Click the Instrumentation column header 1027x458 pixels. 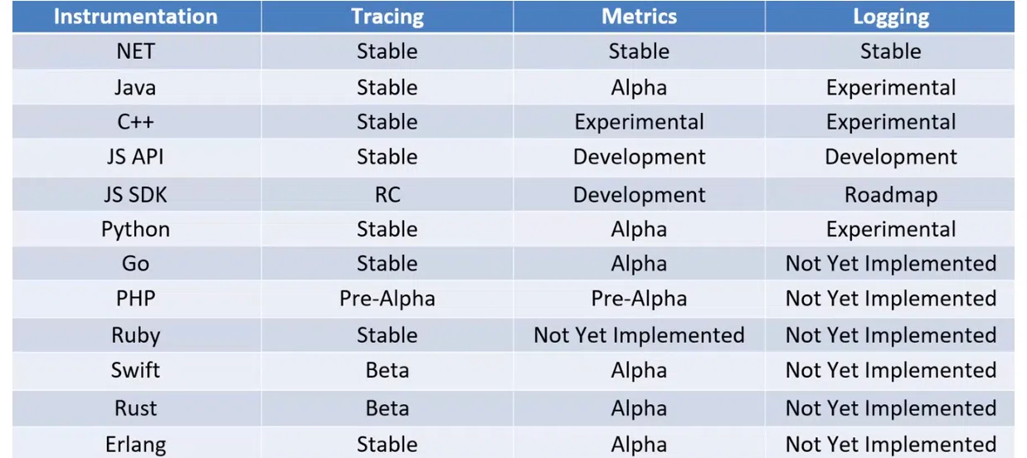coord(135,17)
